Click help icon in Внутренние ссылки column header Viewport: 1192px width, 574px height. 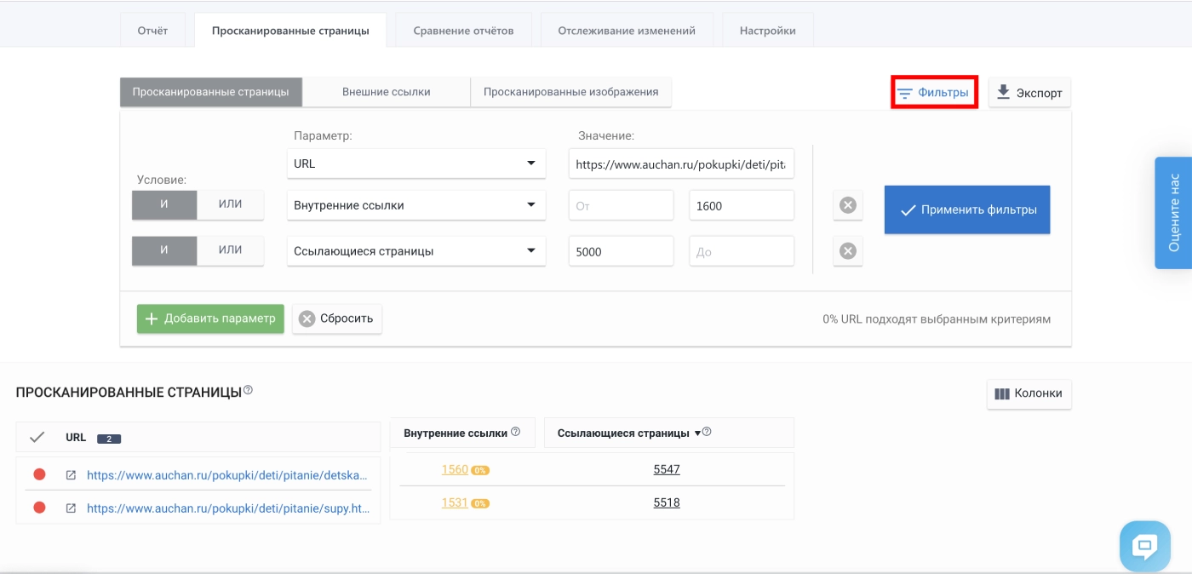click(515, 432)
